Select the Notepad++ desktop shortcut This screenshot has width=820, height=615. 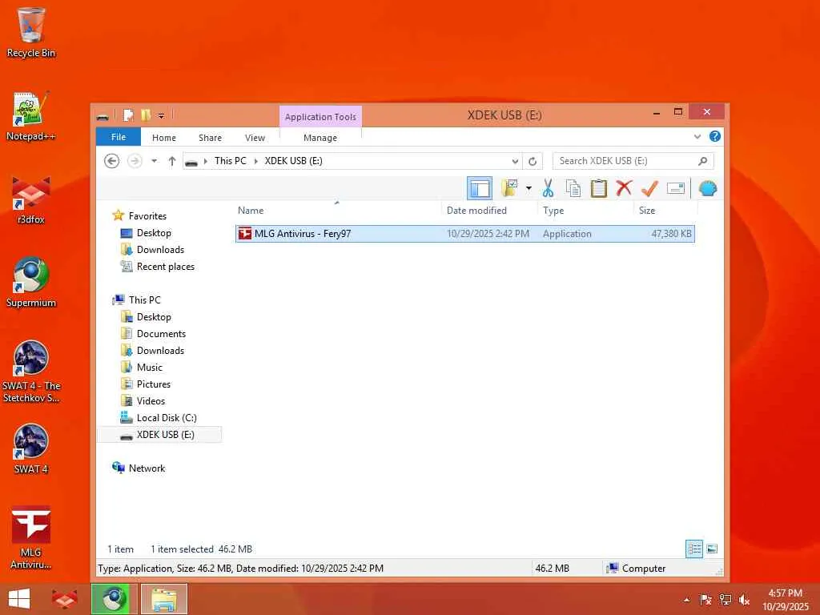click(x=31, y=117)
